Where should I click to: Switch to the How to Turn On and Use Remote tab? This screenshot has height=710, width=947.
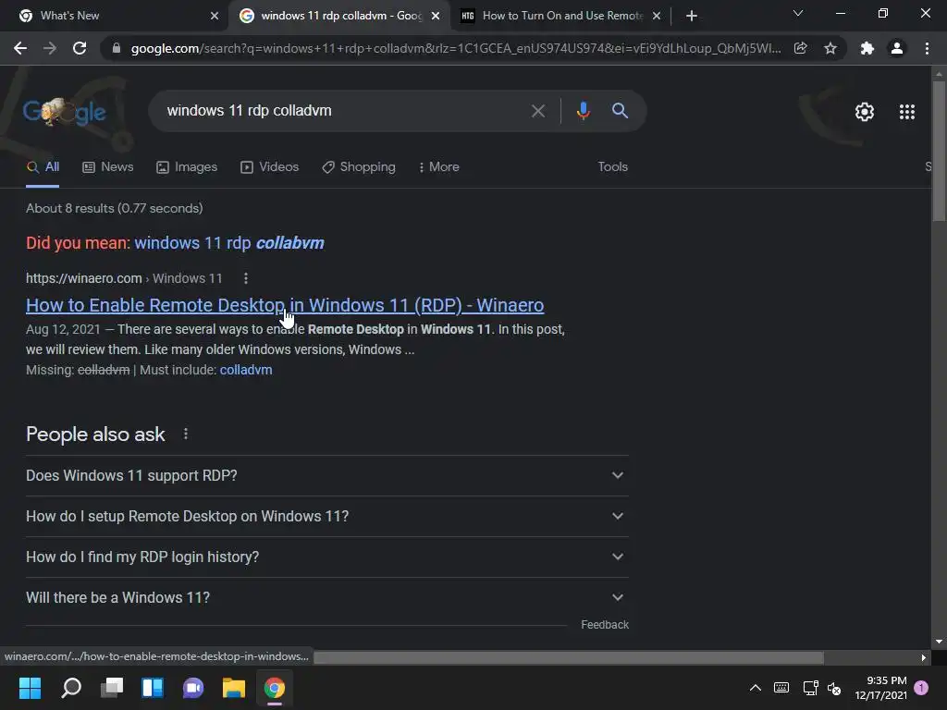coord(561,16)
